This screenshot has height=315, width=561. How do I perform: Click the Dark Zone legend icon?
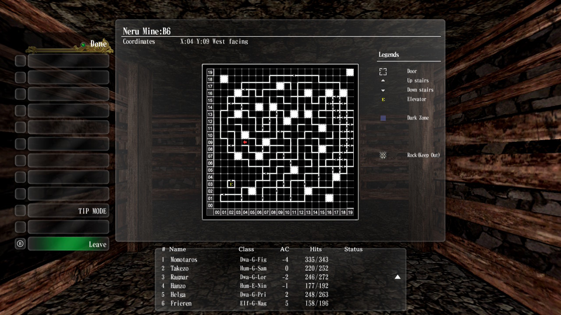[383, 118]
